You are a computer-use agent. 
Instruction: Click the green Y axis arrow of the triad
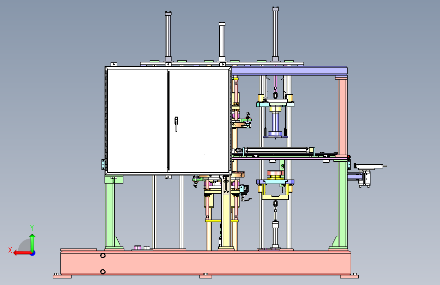pos(32,242)
